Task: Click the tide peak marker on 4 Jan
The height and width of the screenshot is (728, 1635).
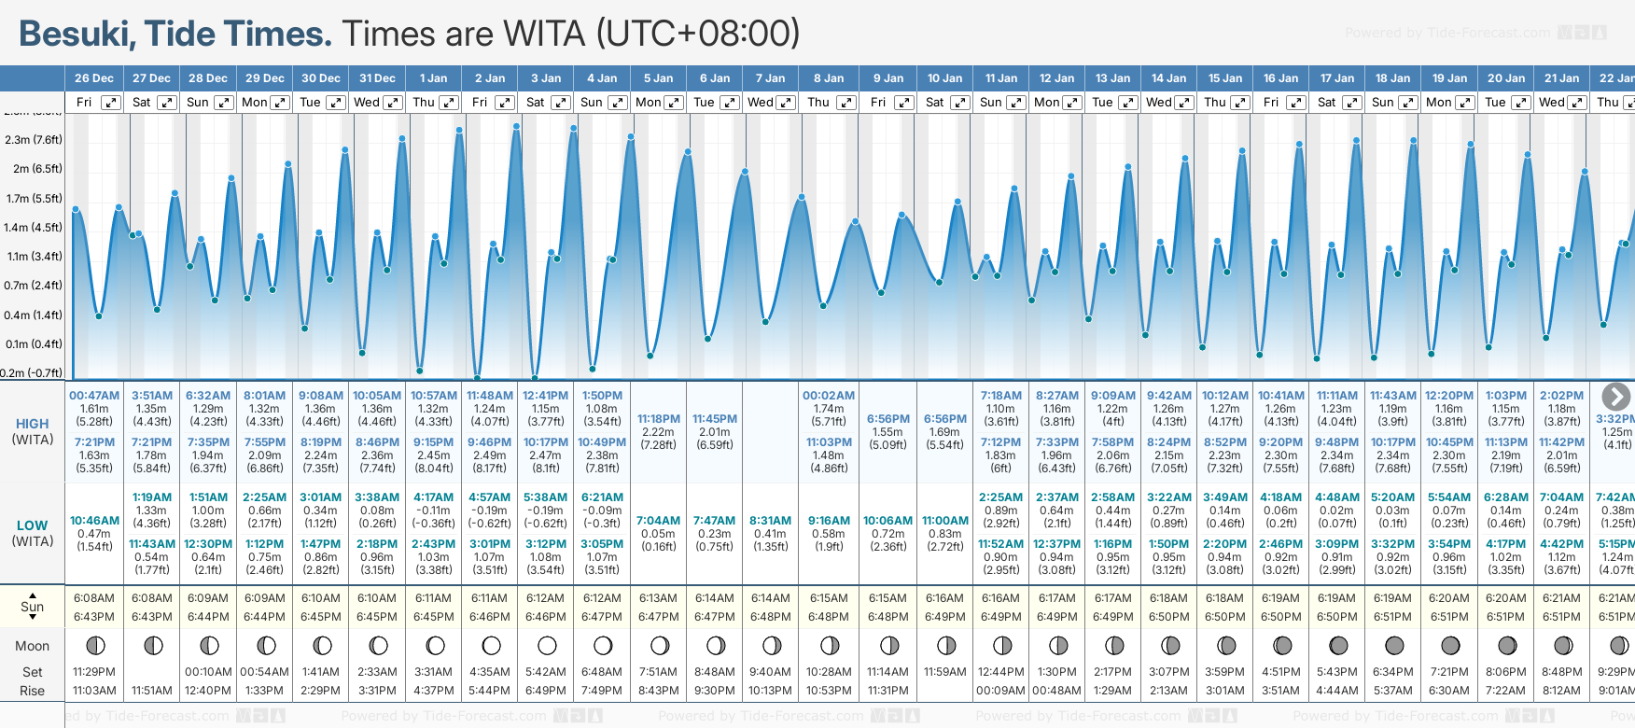Action: (631, 137)
